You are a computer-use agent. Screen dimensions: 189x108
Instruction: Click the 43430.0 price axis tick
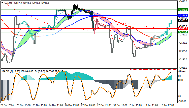point(183,1)
